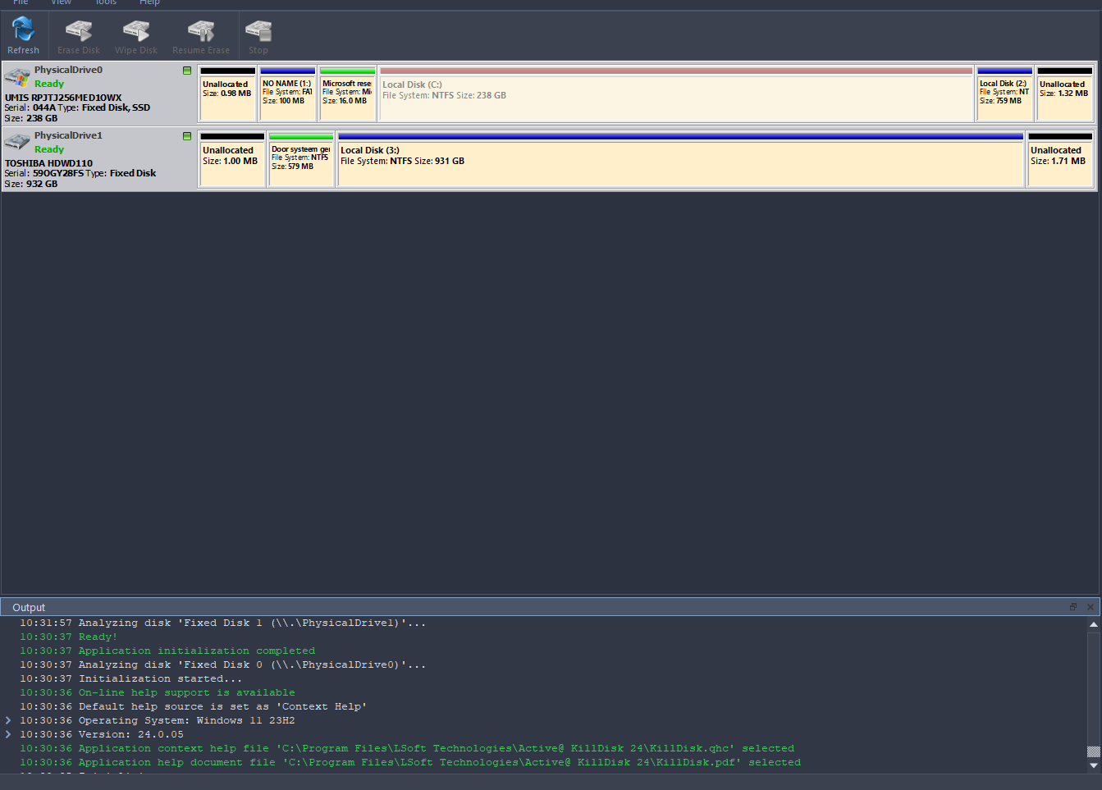1102x790 pixels.
Task: Click the 'Application initialization completed' log line
Action: (x=167, y=651)
